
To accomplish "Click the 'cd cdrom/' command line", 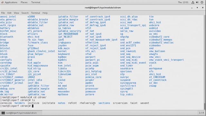I will pyautogui.click(x=40, y=97).
